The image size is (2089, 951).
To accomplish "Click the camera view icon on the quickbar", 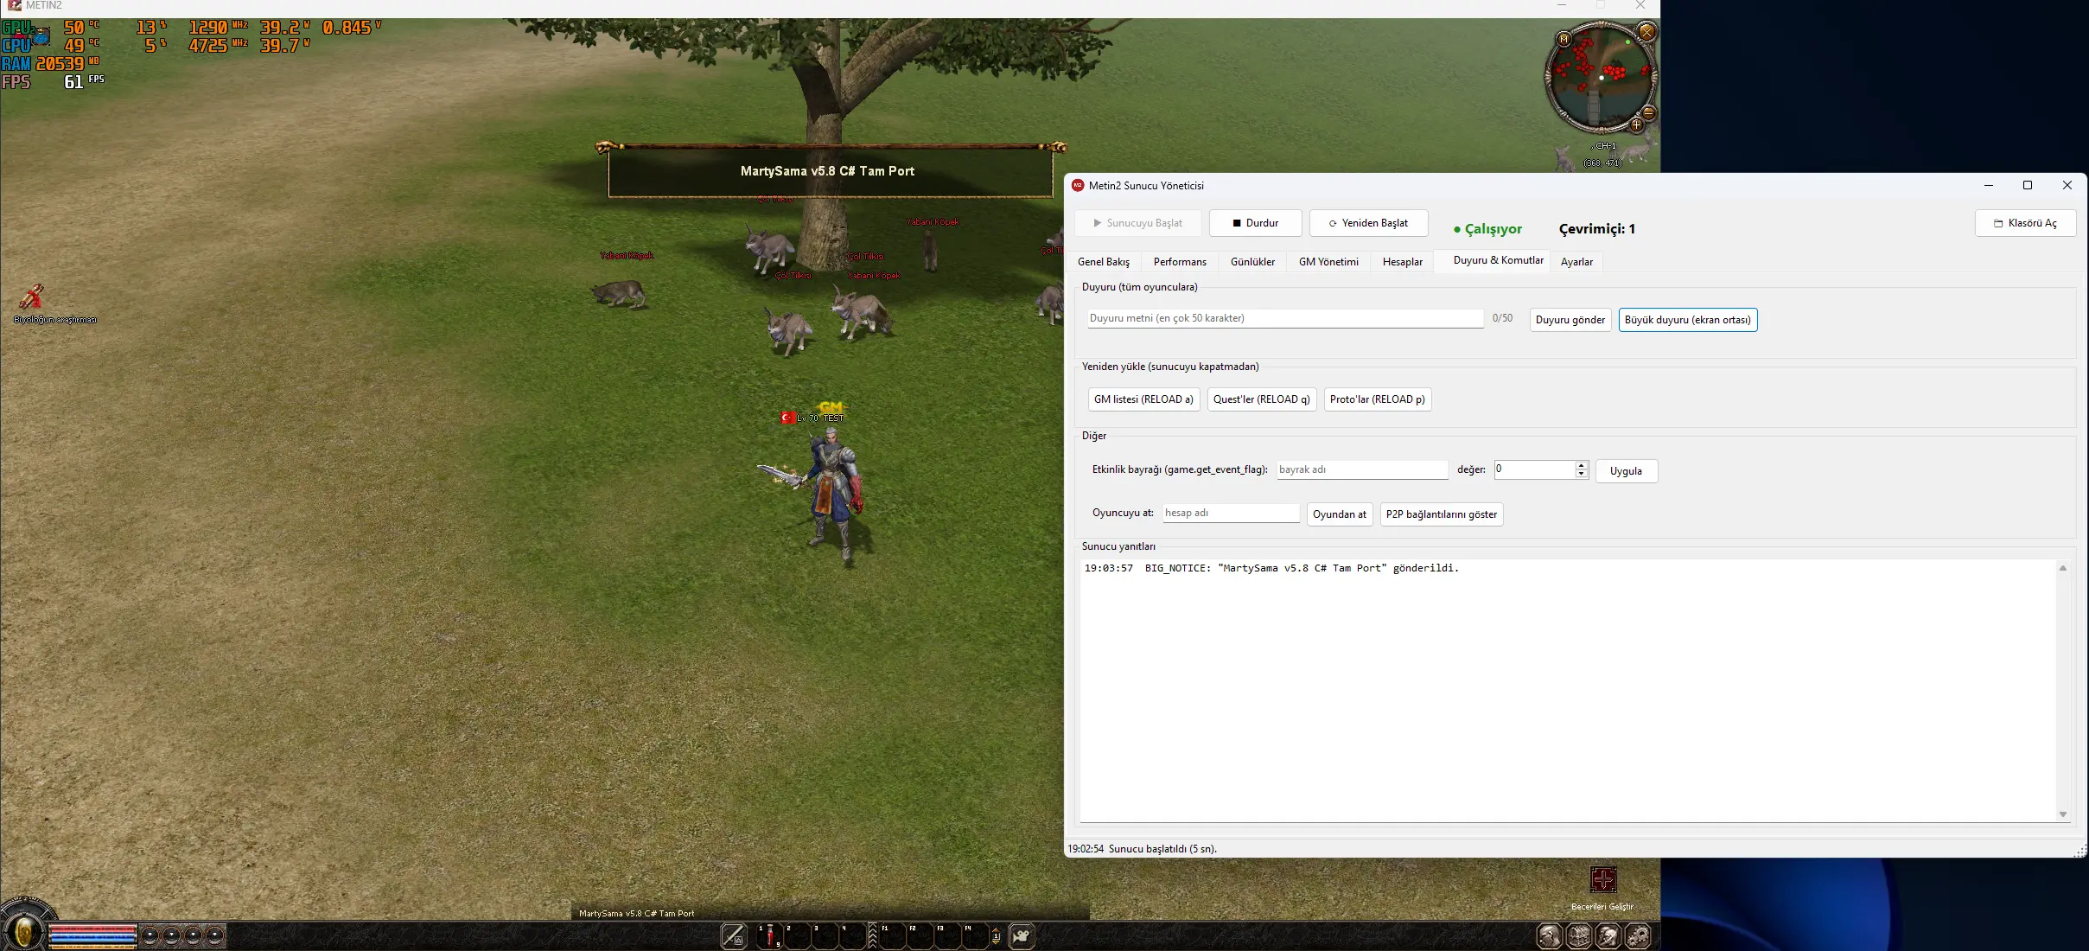I will point(1022,935).
